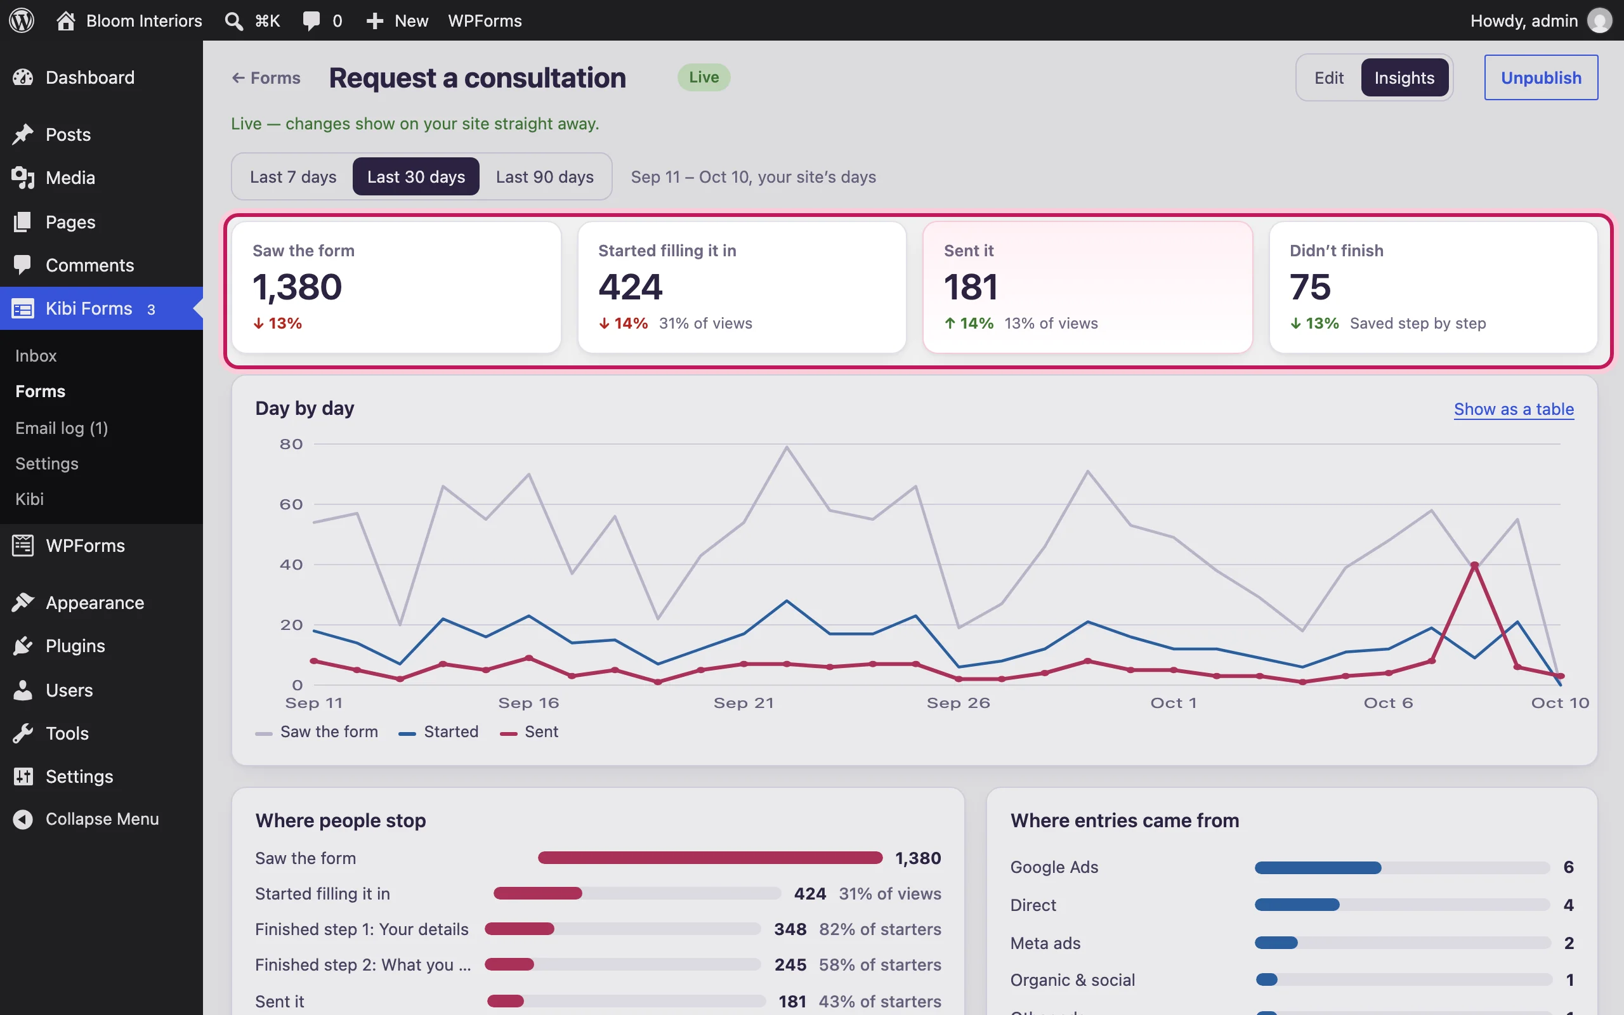
Task: Click the Google Ads source row
Action: point(1292,867)
